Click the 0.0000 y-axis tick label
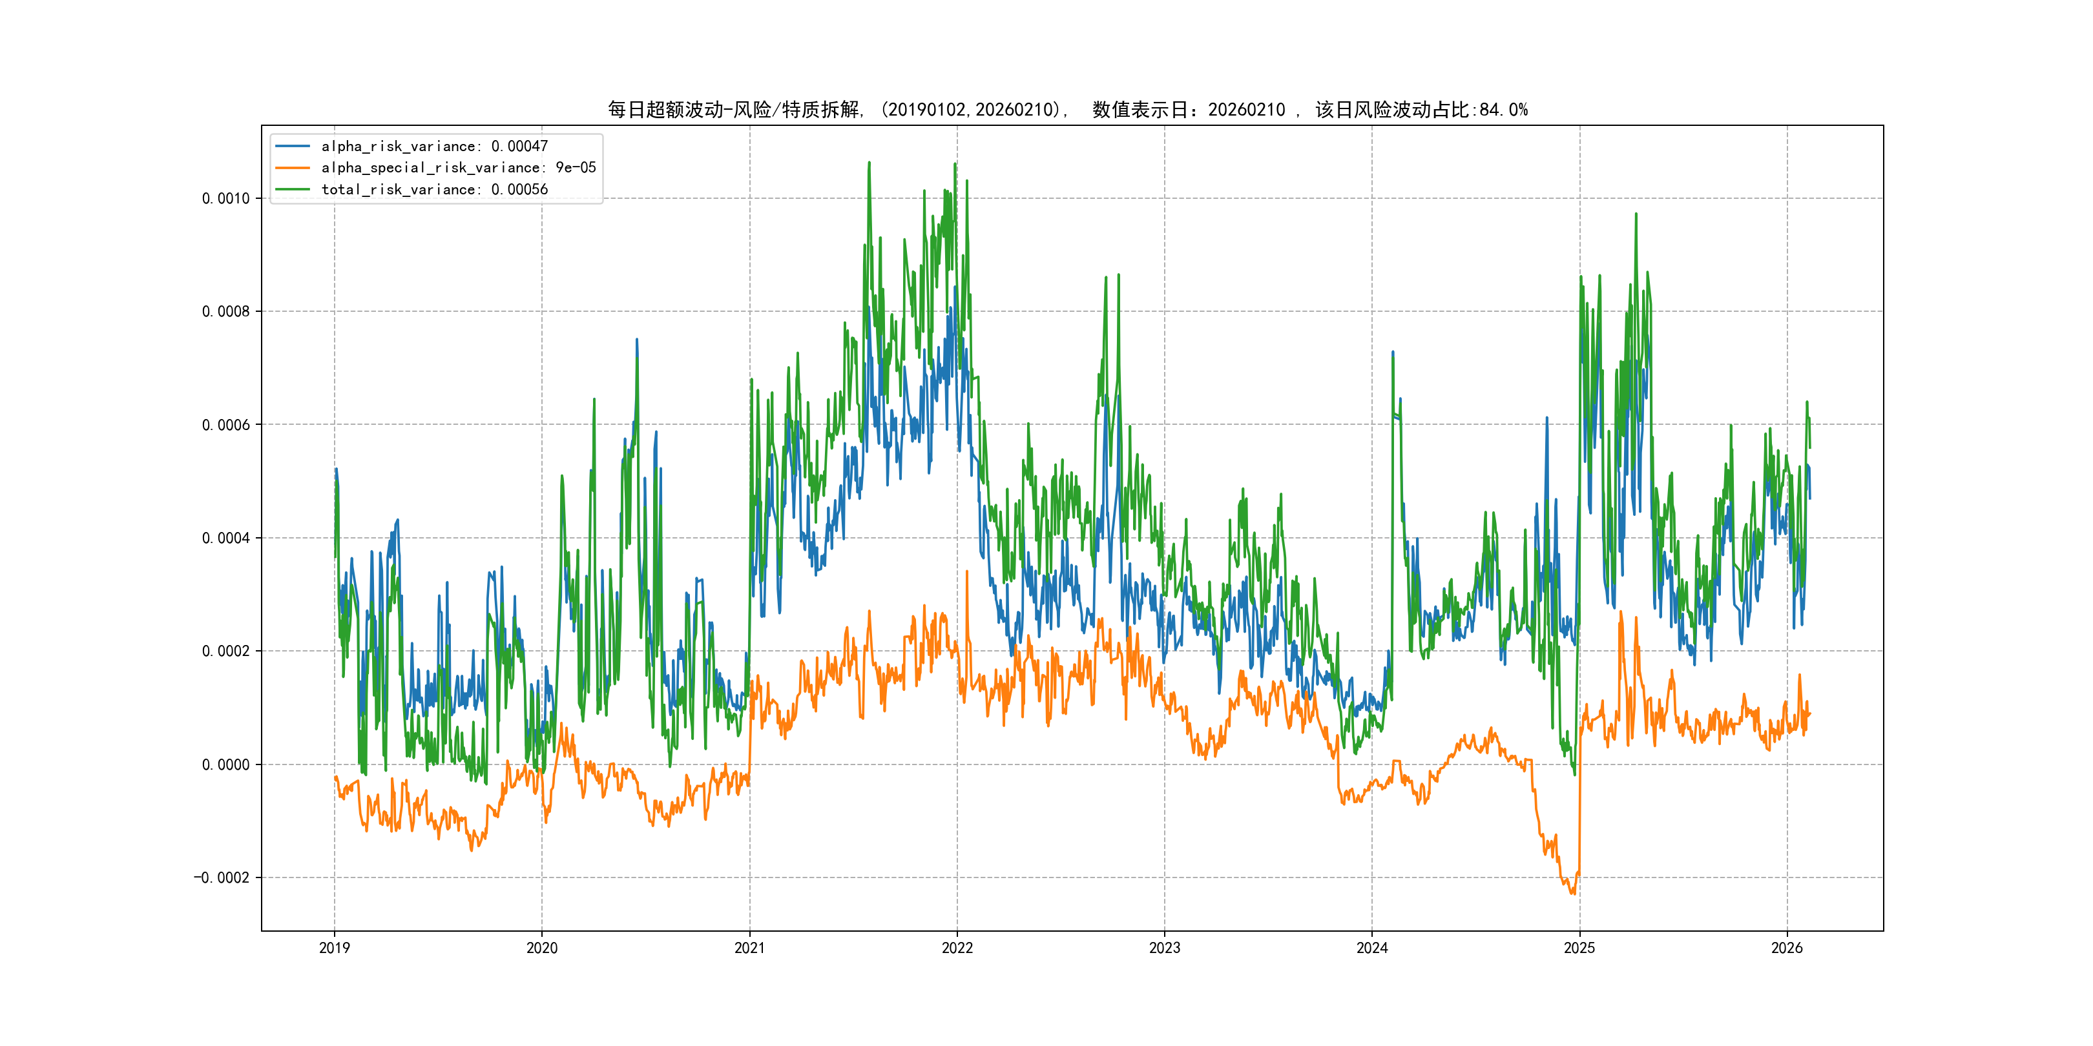The image size is (2093, 1046). tap(226, 764)
